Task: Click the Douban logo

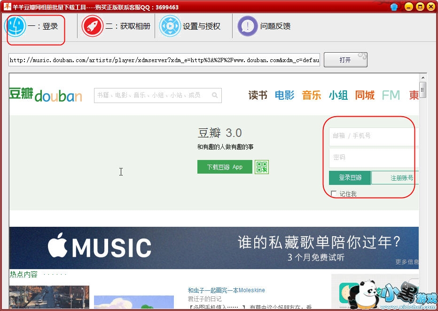Action: [x=46, y=95]
